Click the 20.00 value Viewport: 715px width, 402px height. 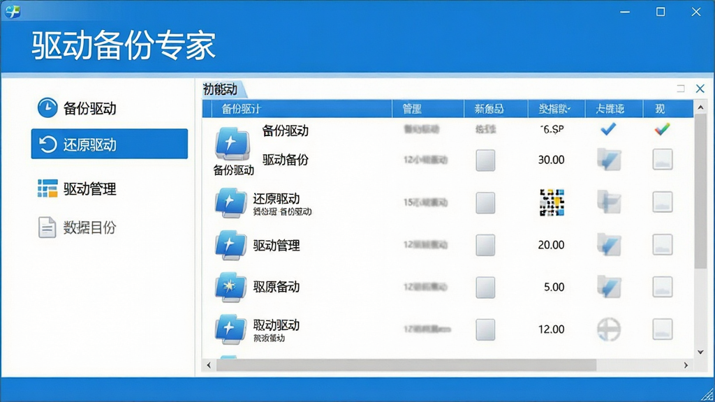552,245
